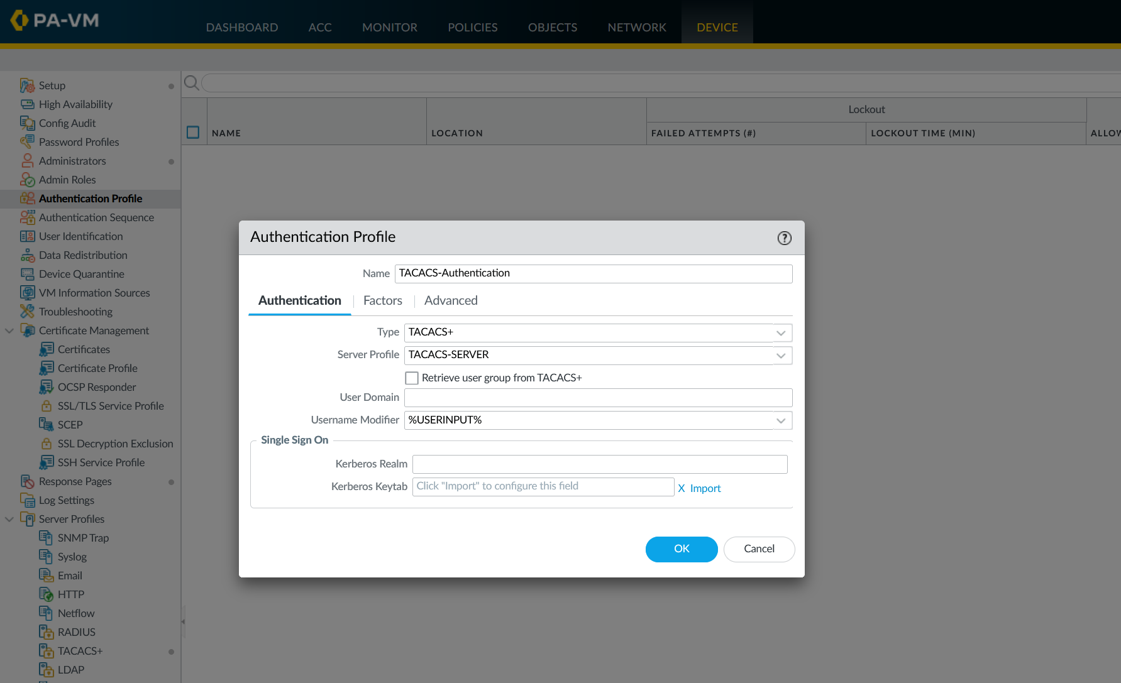
Task: Click the SSL Decryption Exclusion lock icon
Action: pyautogui.click(x=46, y=444)
